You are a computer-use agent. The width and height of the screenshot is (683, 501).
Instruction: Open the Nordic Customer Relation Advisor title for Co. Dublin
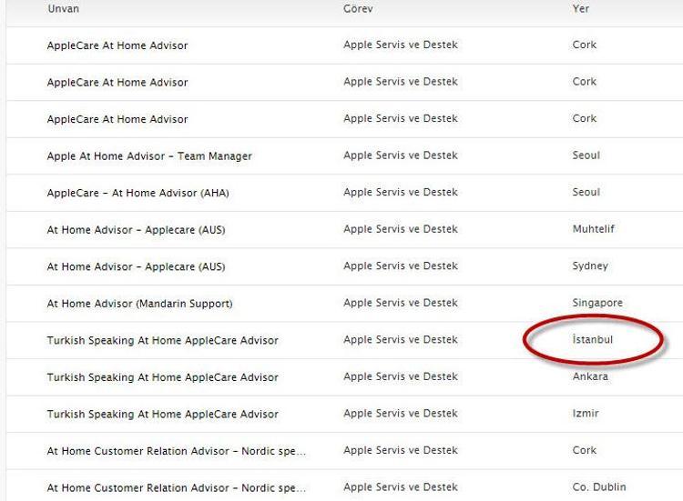tap(176, 488)
